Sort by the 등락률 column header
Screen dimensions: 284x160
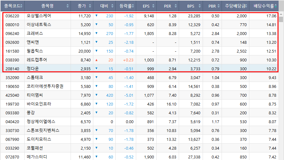coord(126,6)
